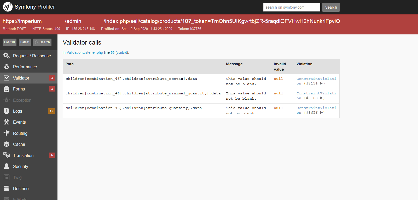418x200 pixels.
Task: Click the IP 185.28.248.148 text
Action: click(x=80, y=29)
